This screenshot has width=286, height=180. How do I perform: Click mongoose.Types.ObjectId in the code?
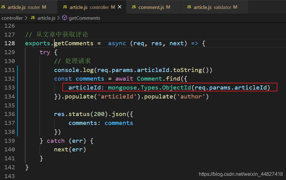149,88
